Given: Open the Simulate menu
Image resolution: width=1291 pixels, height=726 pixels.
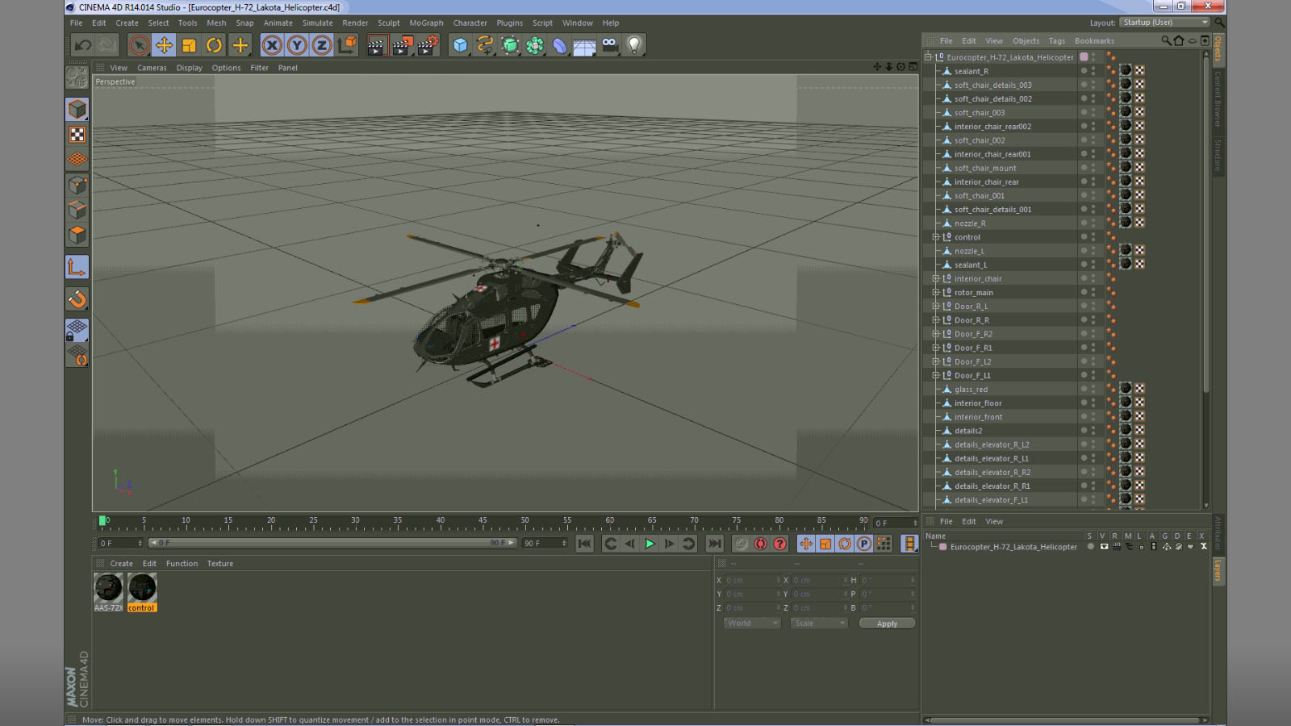Looking at the screenshot, I should (x=317, y=23).
